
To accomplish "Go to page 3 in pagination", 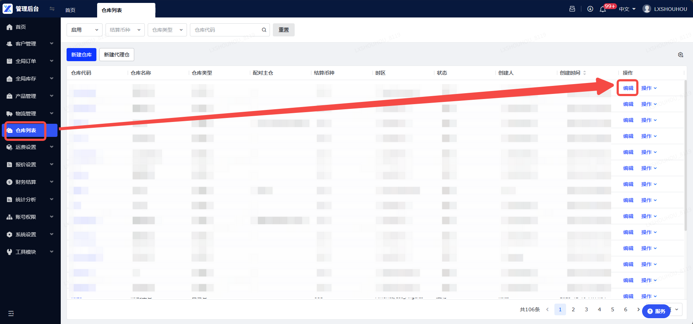I will point(586,309).
